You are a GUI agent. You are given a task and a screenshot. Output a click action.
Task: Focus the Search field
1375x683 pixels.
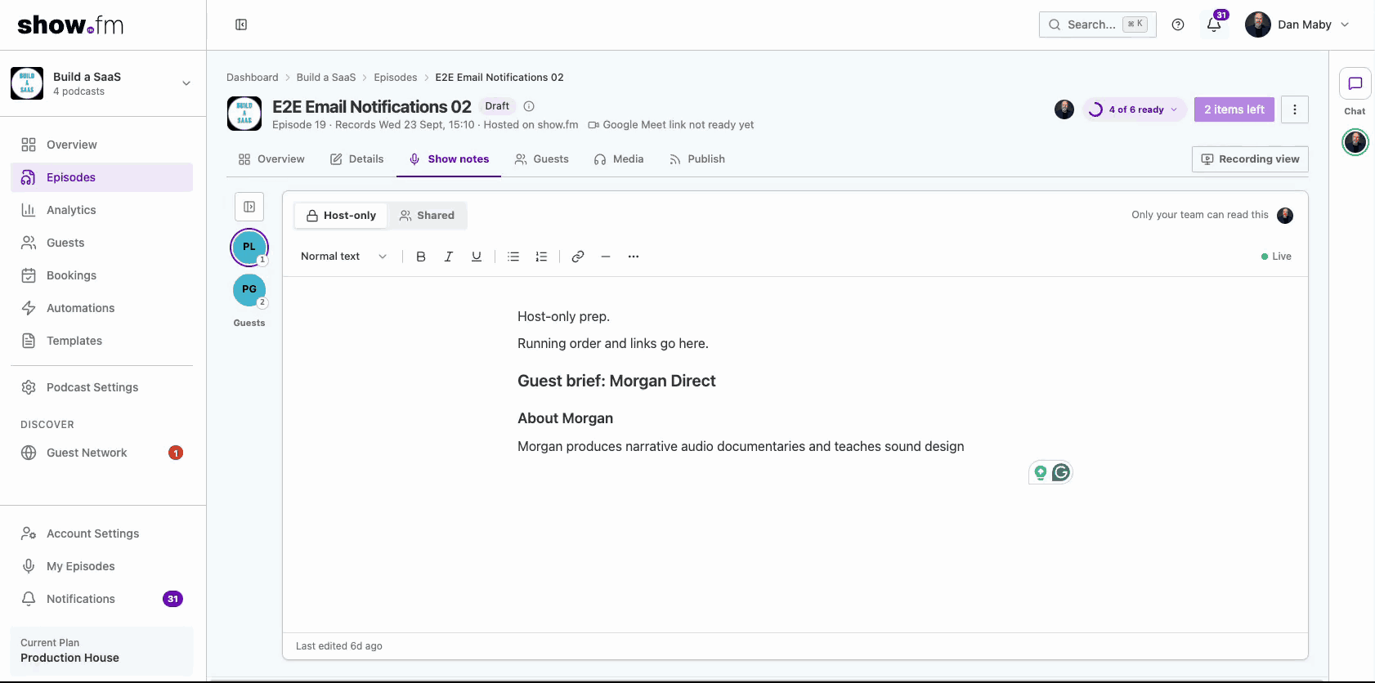(1098, 25)
